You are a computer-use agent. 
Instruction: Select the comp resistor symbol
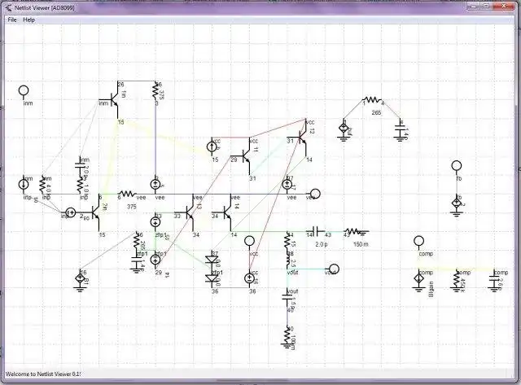[457, 280]
